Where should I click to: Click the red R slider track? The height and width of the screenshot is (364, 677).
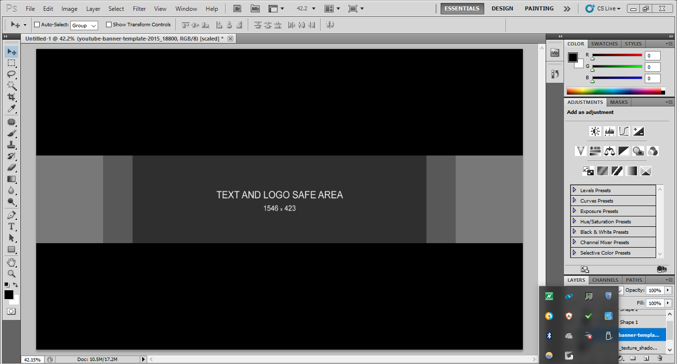[x=617, y=55]
